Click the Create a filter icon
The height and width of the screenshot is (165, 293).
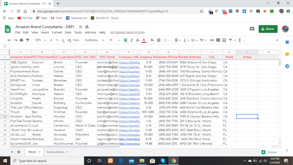(230, 40)
